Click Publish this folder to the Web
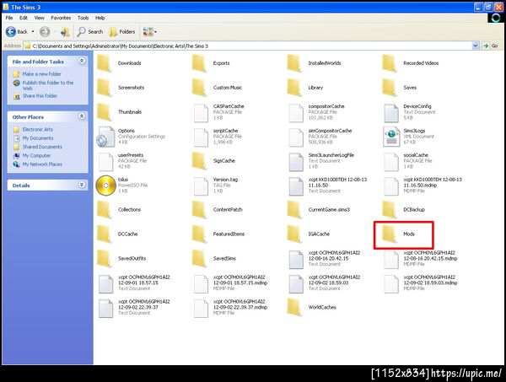 (44, 85)
